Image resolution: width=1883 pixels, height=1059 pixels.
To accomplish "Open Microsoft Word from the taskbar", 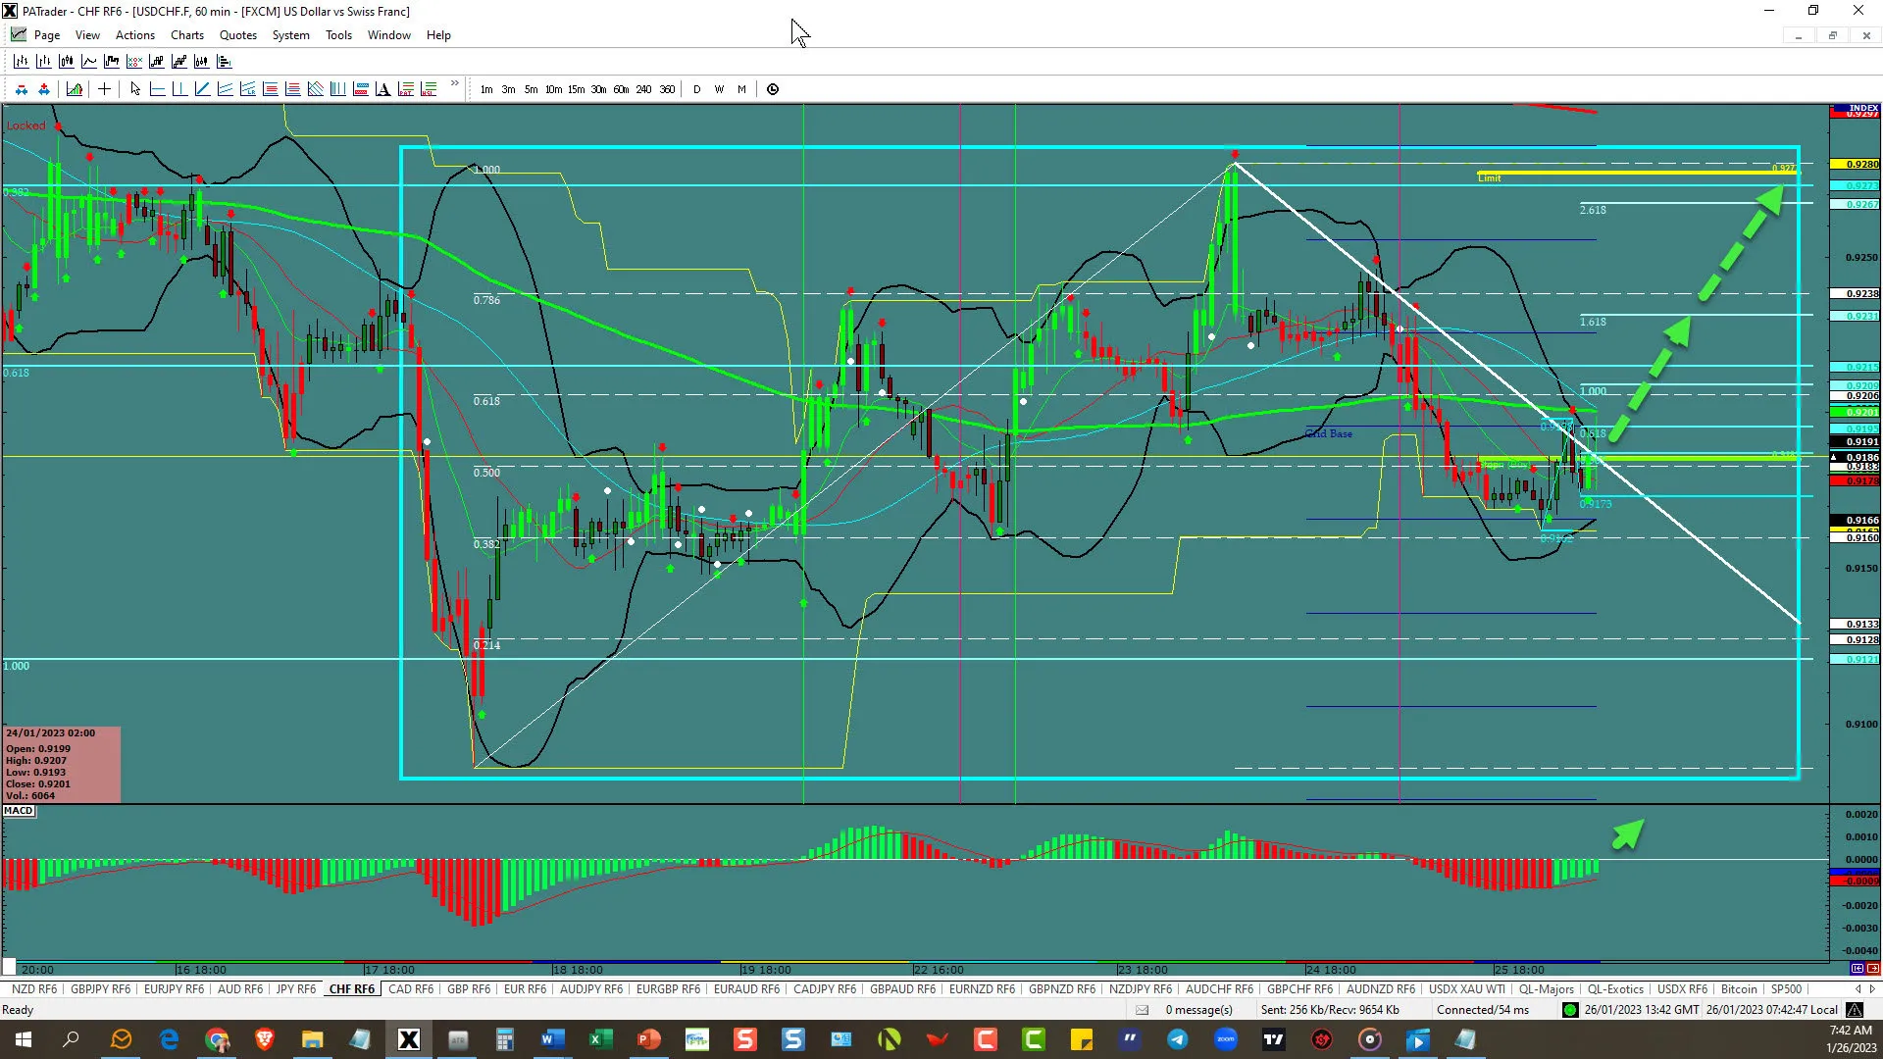I will coord(553,1039).
